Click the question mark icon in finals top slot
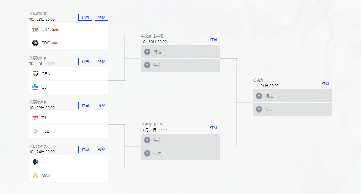Screen dimensions: 361x194 click(259, 96)
